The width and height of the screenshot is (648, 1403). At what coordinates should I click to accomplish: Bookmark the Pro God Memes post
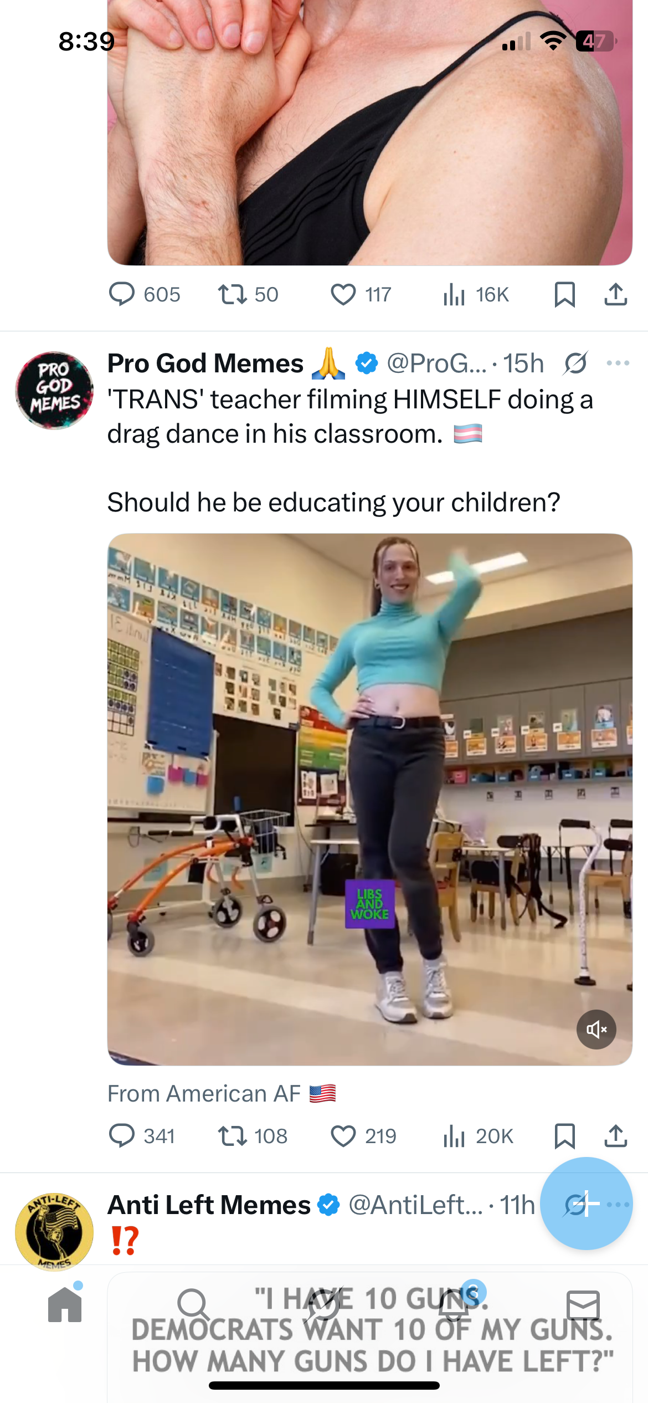click(x=564, y=1136)
